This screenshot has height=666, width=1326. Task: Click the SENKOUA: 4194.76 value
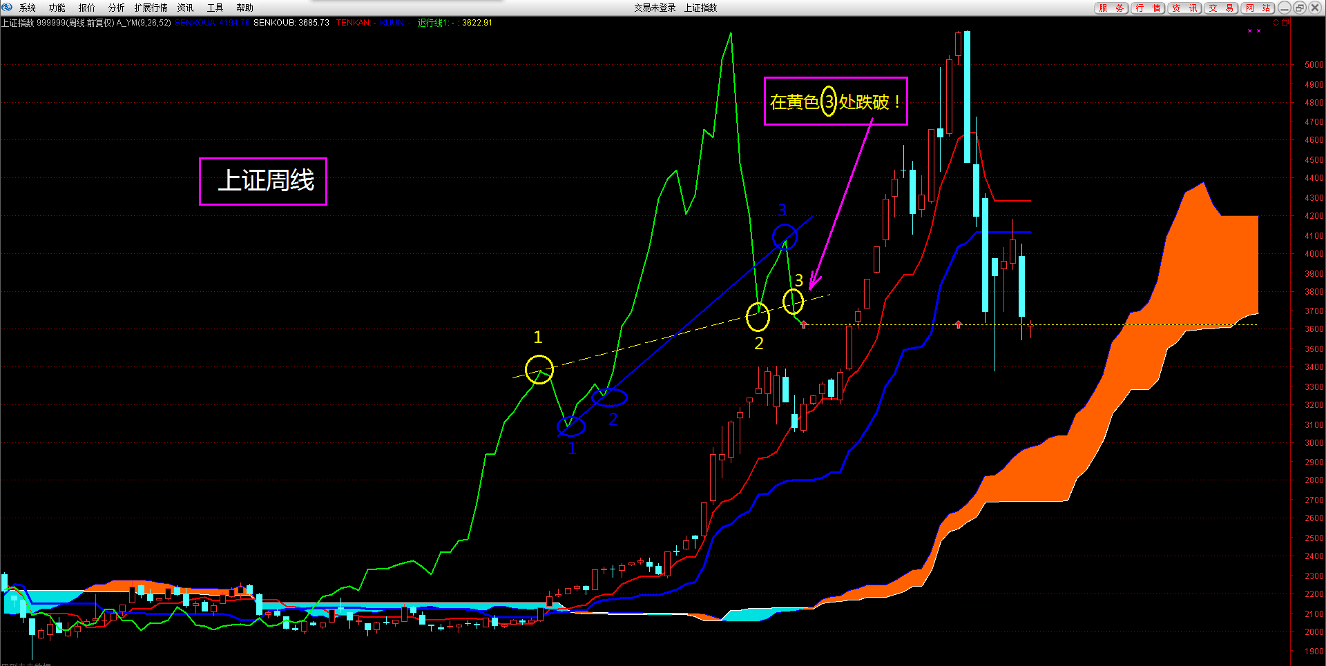point(212,23)
